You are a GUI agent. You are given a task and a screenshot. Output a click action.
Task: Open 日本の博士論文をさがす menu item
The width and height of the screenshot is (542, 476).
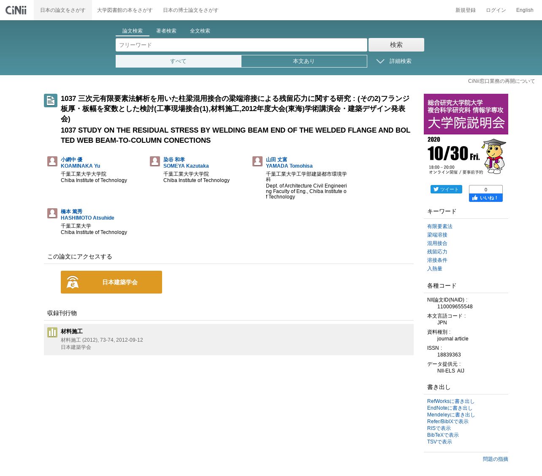[x=191, y=10]
